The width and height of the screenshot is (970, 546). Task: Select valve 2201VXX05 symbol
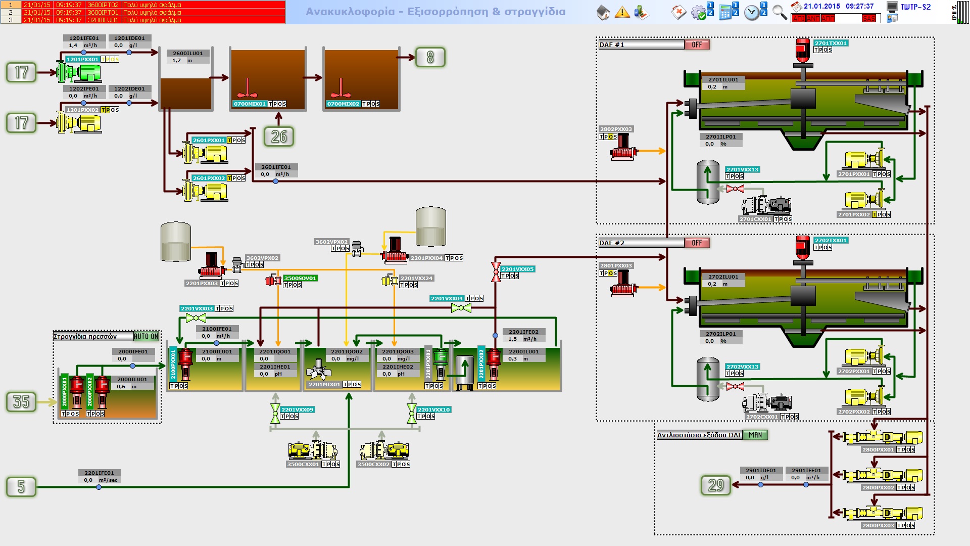coord(496,272)
